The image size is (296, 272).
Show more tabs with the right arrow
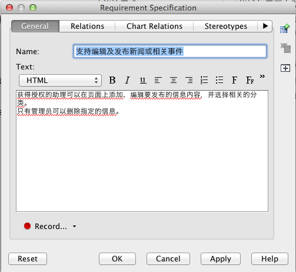(265, 26)
